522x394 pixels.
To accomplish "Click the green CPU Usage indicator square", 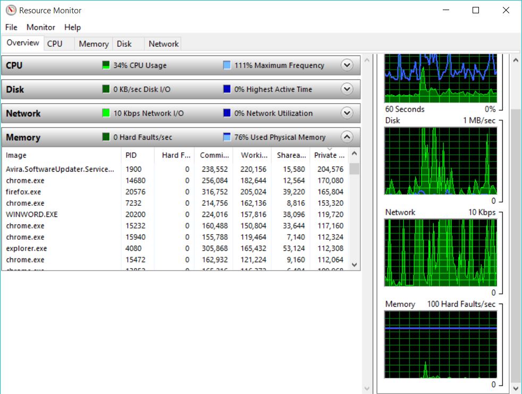I will [x=106, y=65].
